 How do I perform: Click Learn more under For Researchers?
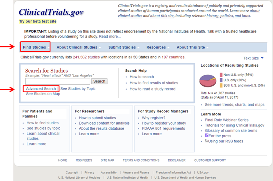(x=89, y=134)
